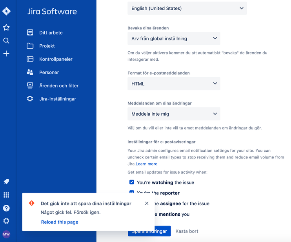Screen dimensions: 291x242
Task: Open English (United States) language dropdown
Action: tap(187, 8)
